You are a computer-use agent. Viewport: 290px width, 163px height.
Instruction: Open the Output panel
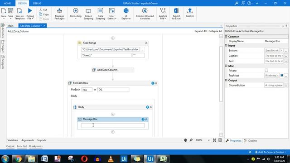click(x=10, y=146)
